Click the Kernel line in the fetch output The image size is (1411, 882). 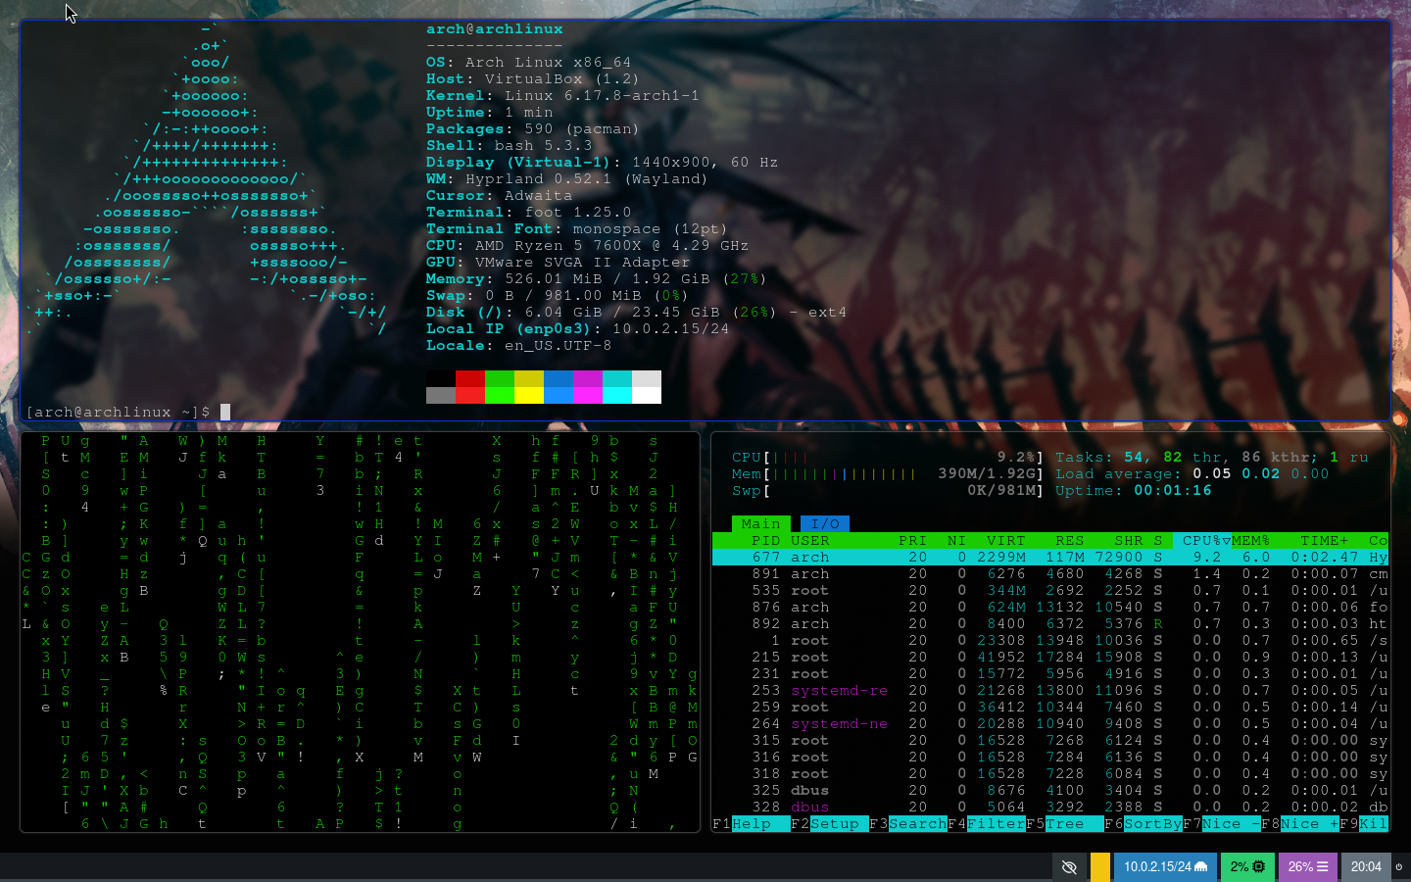[563, 96]
